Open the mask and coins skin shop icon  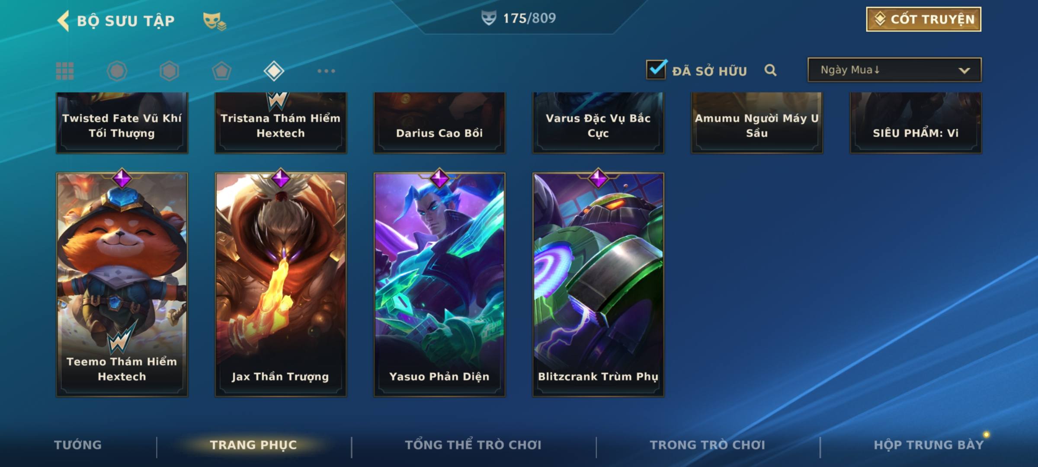pyautogui.click(x=215, y=21)
